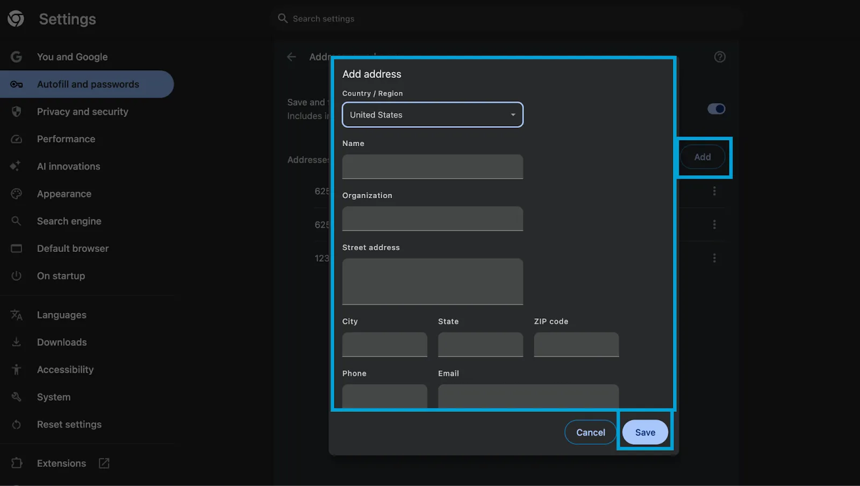Click into the Street address box
The width and height of the screenshot is (860, 486).
(x=433, y=281)
